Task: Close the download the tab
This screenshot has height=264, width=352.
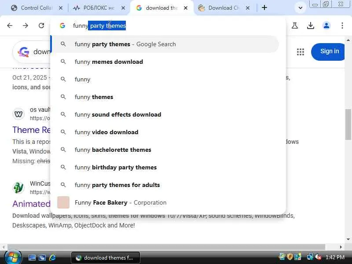Action: click(x=185, y=8)
